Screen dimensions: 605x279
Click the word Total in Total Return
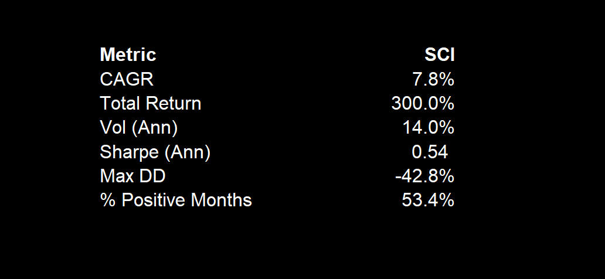(120, 104)
